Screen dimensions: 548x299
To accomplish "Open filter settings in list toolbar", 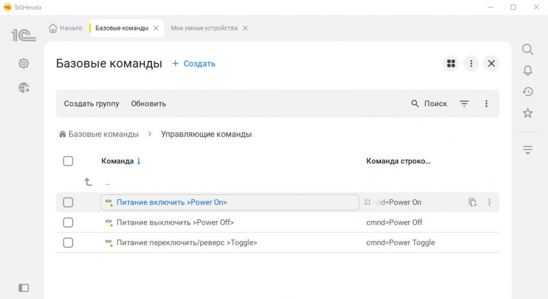I will 464,104.
